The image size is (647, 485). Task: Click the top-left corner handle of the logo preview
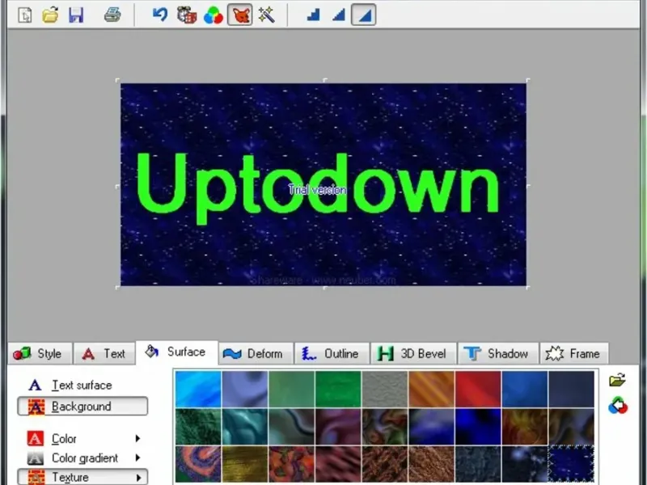[117, 80]
